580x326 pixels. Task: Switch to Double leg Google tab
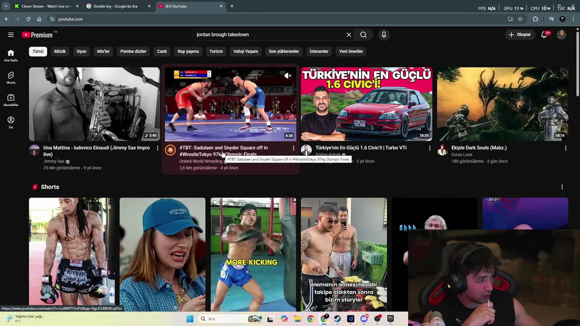tap(119, 6)
